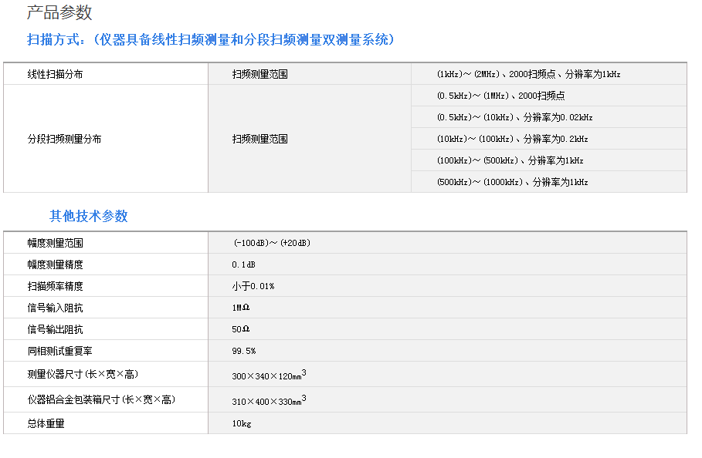The width and height of the screenshot is (702, 458).
Task: Select the 幅度测量范围 label cell
Action: click(x=55, y=243)
